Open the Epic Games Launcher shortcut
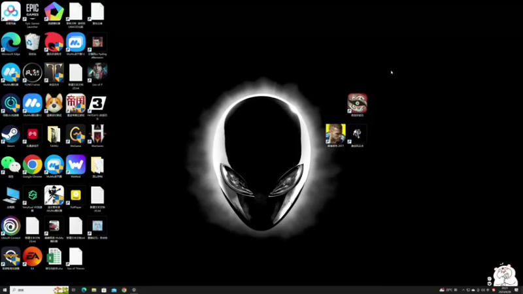 32,14
